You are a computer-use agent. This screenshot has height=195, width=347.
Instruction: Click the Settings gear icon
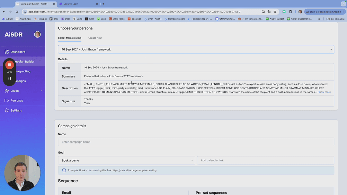coord(7,110)
